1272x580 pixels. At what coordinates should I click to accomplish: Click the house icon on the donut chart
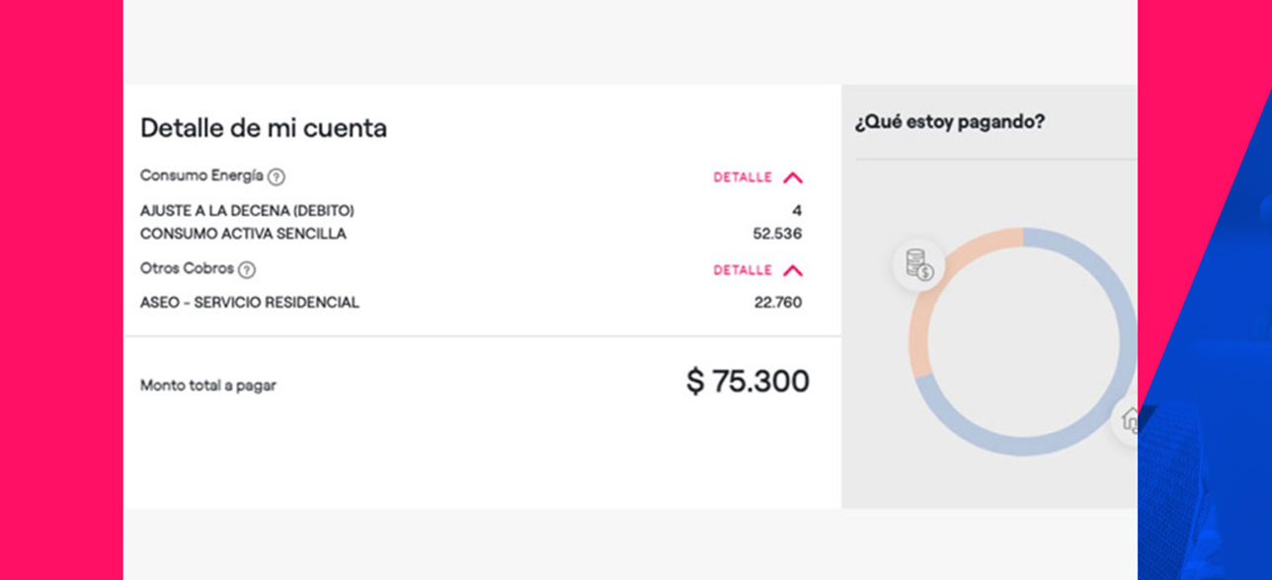tap(1129, 418)
